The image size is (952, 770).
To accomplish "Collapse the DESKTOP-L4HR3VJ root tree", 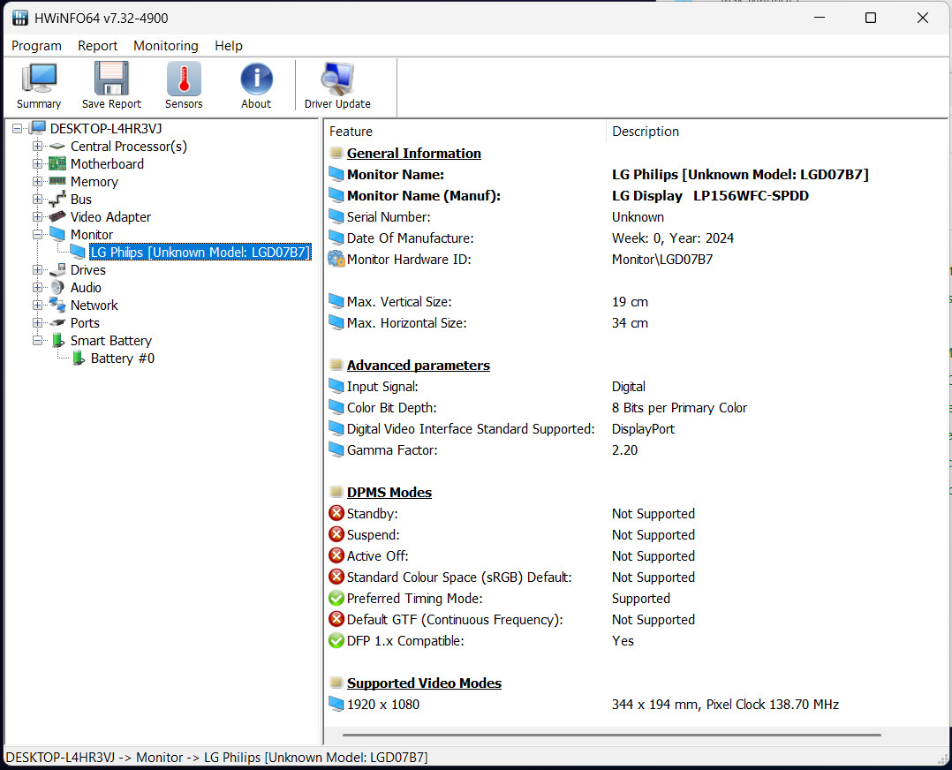I will click(17, 129).
